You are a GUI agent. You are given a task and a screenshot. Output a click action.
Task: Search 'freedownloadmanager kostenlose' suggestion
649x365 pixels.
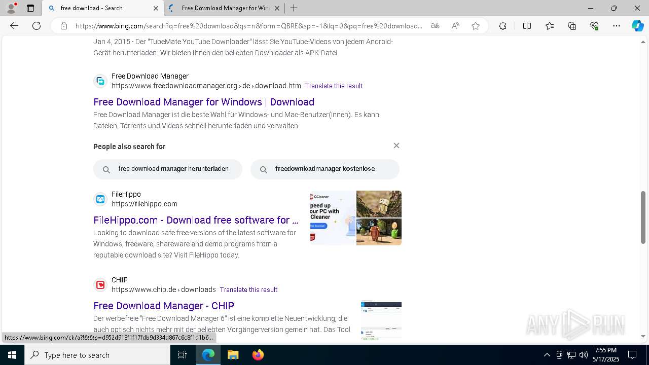(325, 169)
